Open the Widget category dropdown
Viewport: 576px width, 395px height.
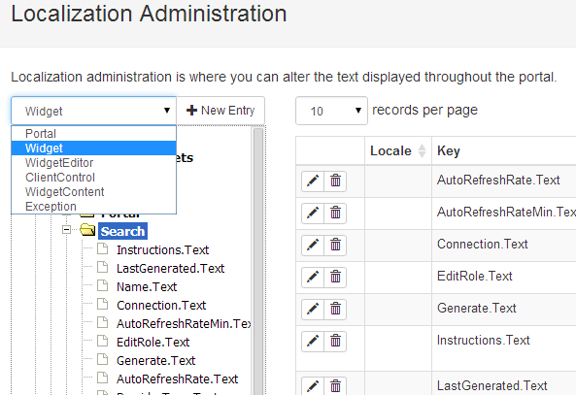(93, 111)
